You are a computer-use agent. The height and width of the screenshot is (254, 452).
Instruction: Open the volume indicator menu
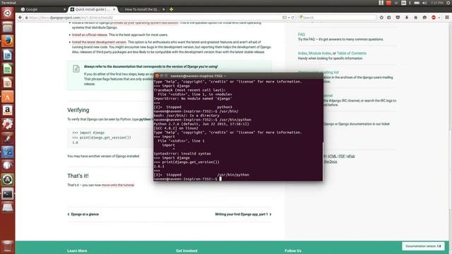(424, 3)
